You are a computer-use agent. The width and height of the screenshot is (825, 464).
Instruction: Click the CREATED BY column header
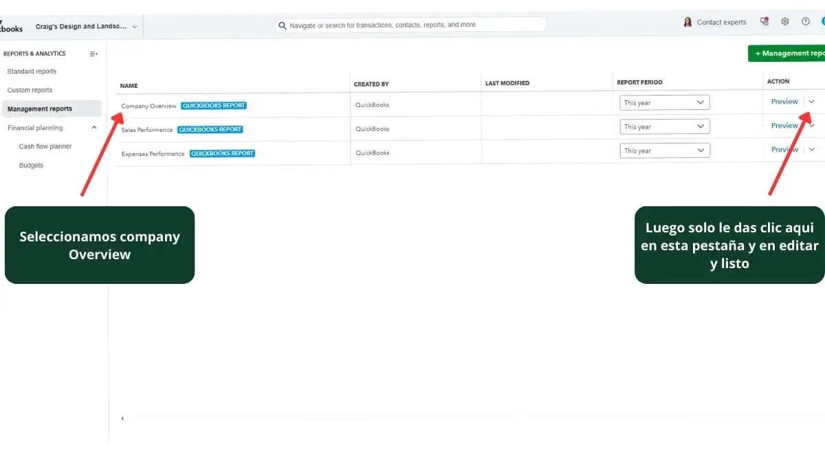pos(371,85)
